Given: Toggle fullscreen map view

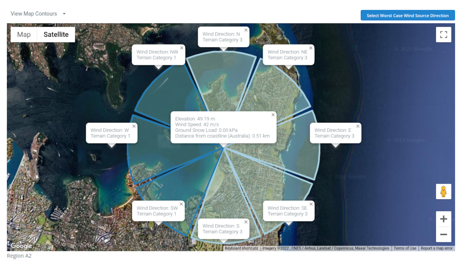Looking at the screenshot, I should click(x=444, y=34).
